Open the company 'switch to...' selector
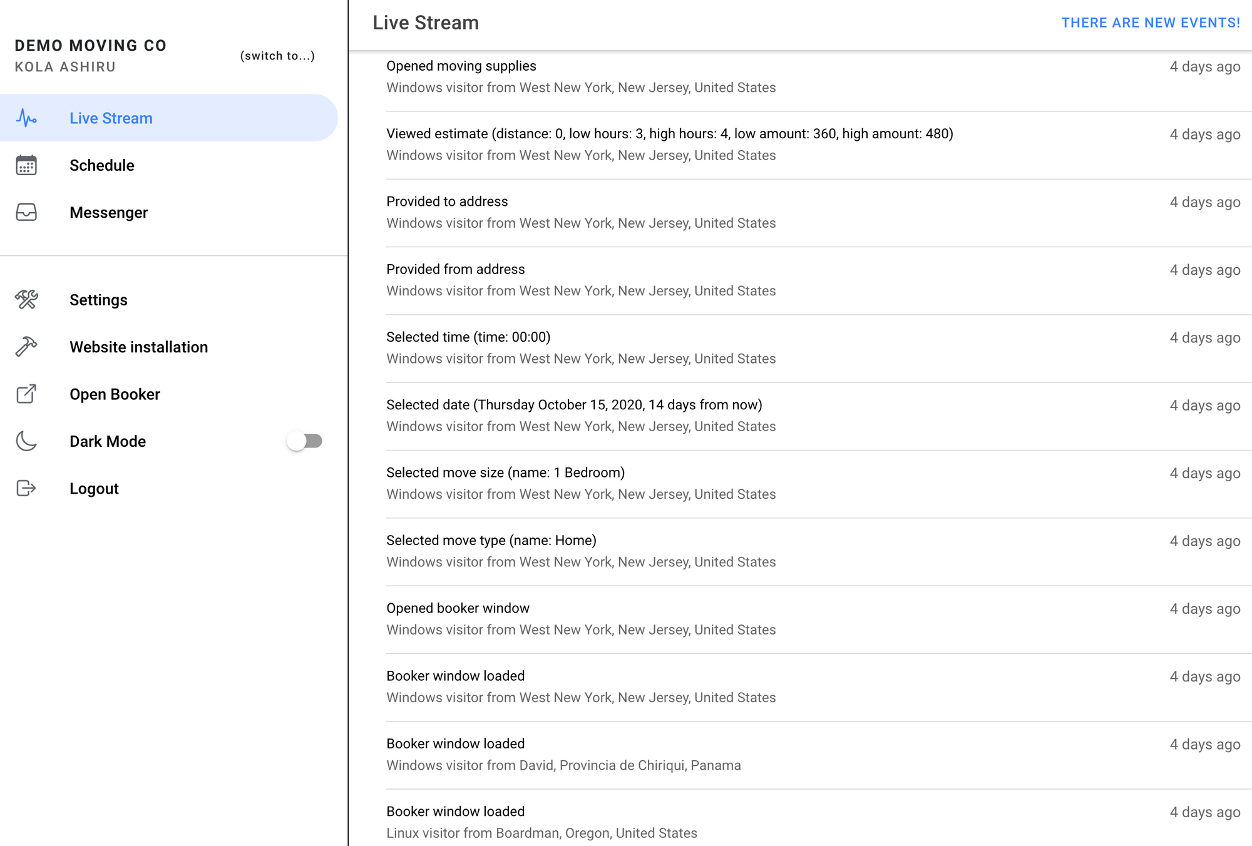 tap(277, 56)
